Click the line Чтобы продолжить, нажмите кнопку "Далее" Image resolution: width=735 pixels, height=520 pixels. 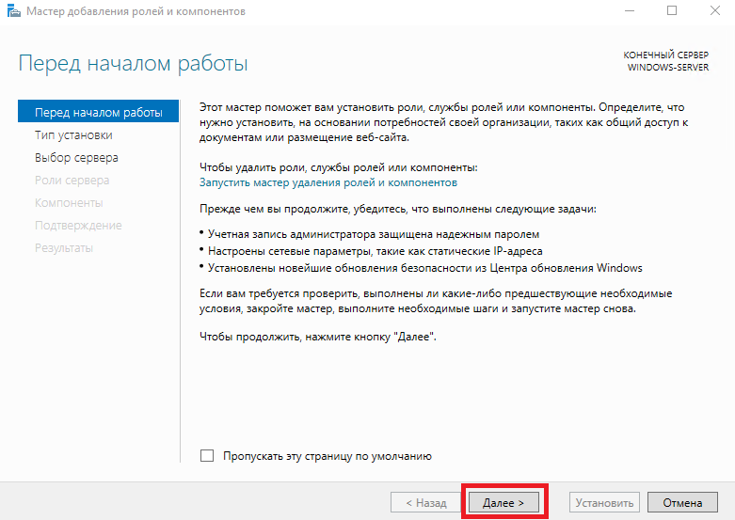(318, 337)
